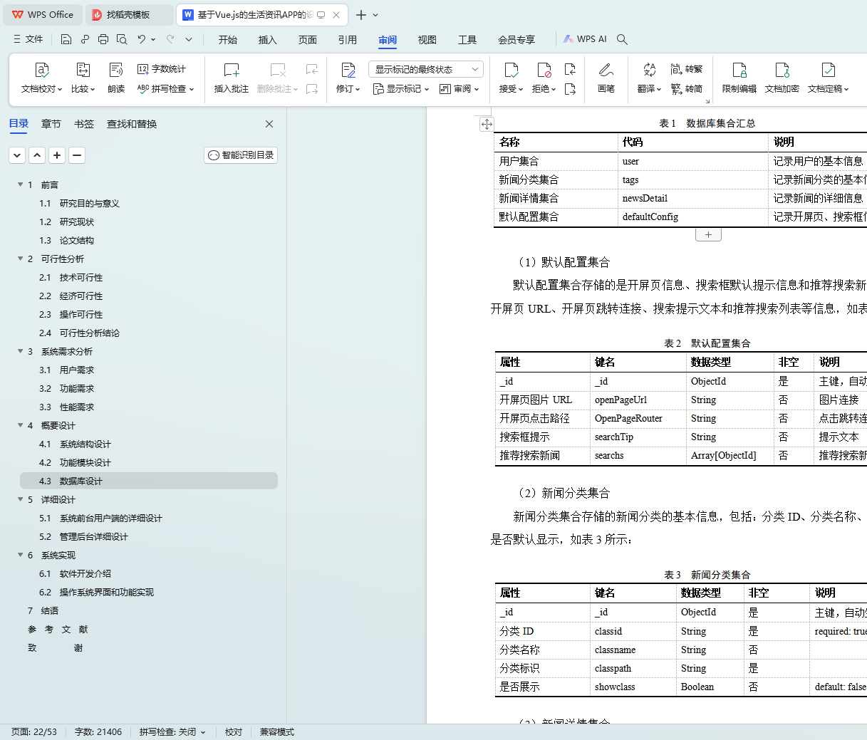Collapse the 详细设计 outline section
The height and width of the screenshot is (740, 867).
[21, 499]
